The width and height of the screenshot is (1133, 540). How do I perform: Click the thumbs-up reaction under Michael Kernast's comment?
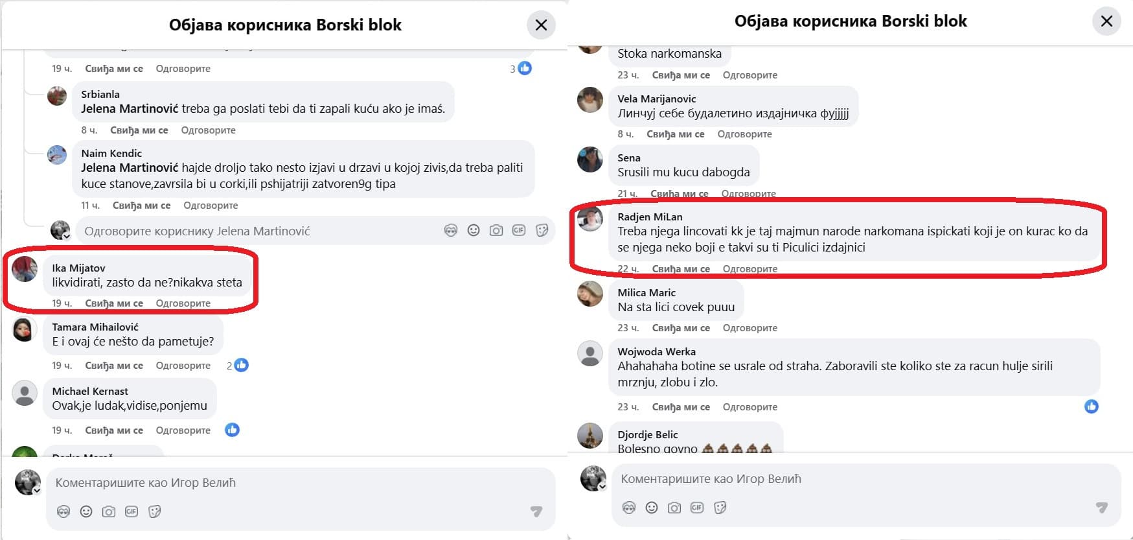(233, 430)
